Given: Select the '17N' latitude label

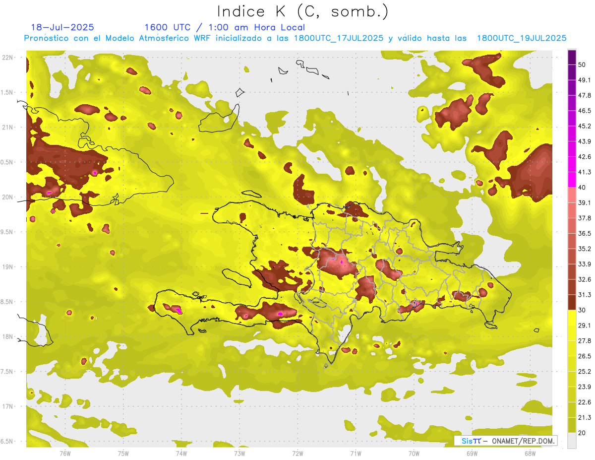Looking at the screenshot, I should [8, 406].
